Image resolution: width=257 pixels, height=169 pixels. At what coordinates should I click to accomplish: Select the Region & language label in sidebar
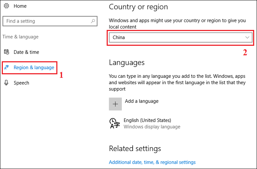point(34,67)
